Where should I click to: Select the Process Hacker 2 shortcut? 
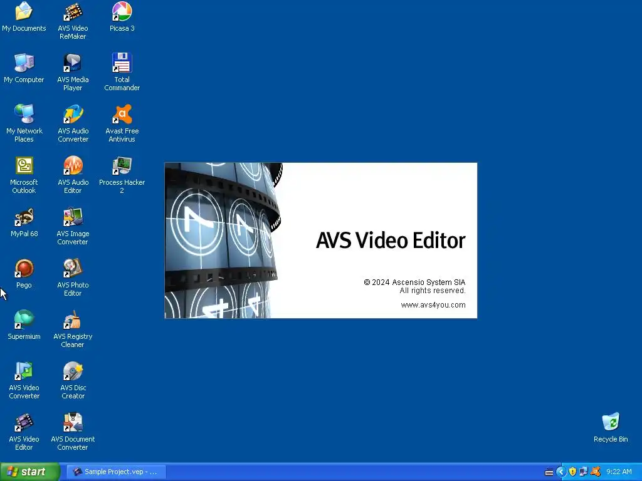click(x=122, y=175)
